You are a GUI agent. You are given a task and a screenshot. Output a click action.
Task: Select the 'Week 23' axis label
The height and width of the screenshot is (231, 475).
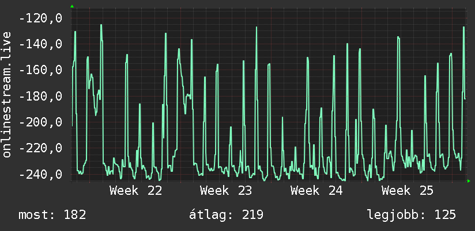(226, 191)
